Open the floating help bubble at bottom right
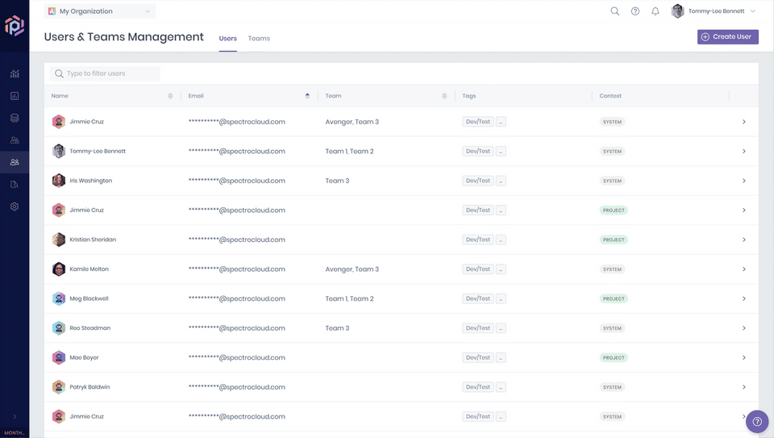Image resolution: width=774 pixels, height=438 pixels. point(757,422)
